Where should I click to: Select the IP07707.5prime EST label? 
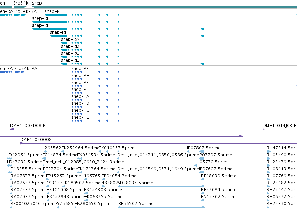pos(215,155)
